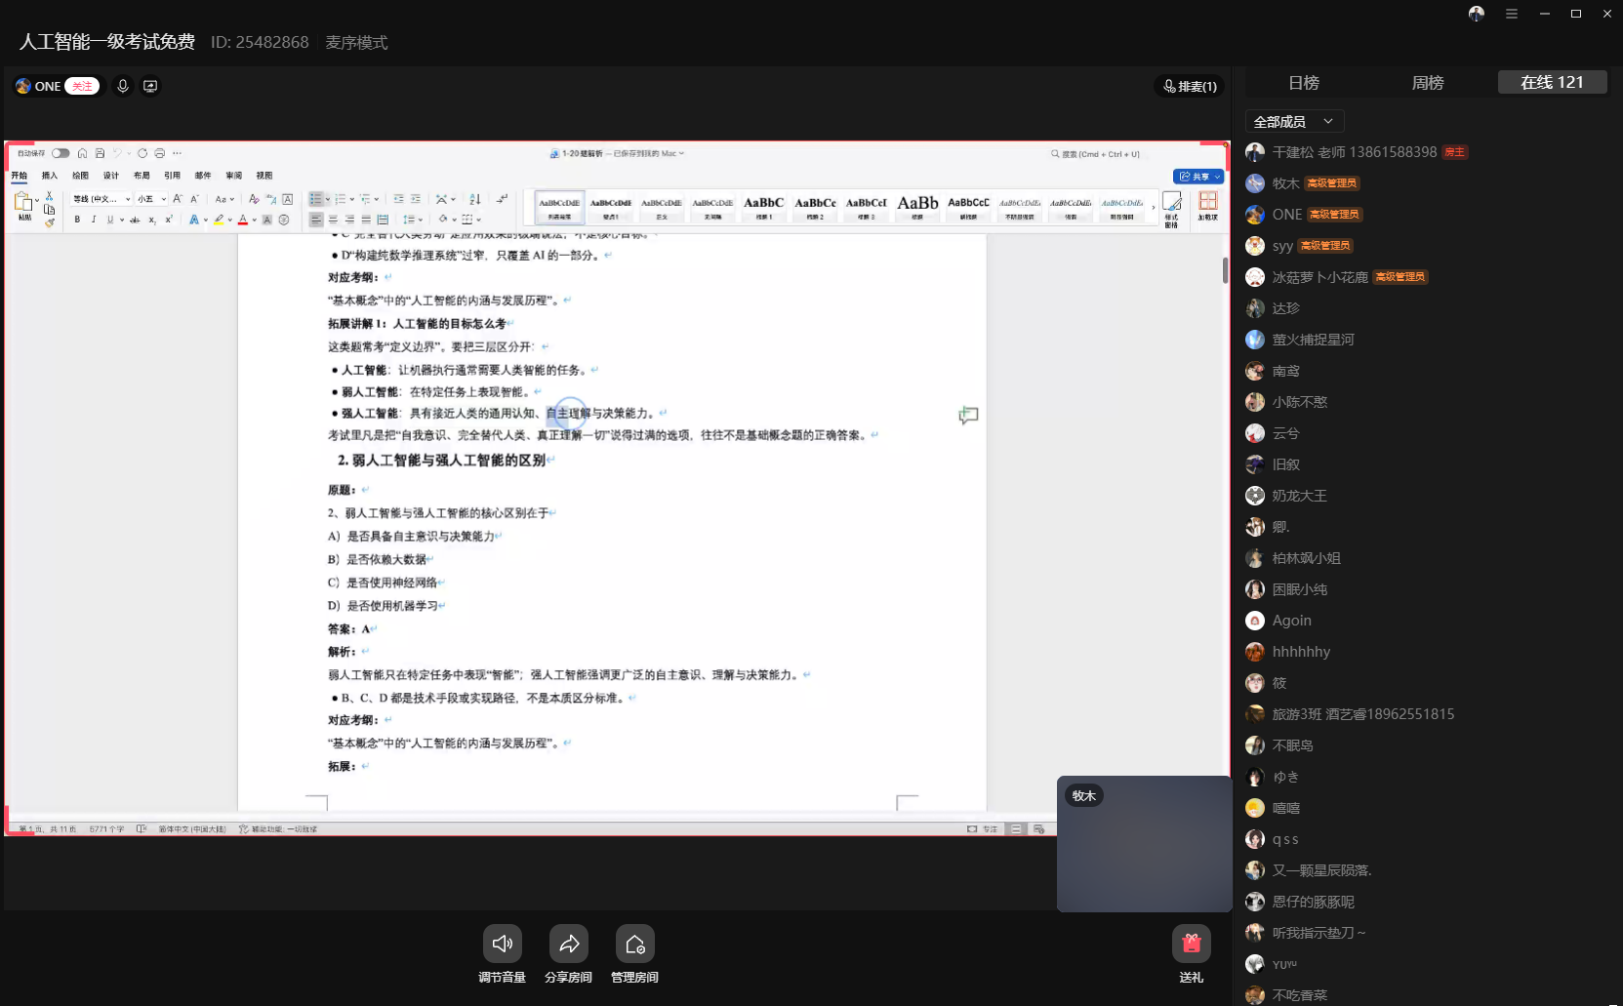Image resolution: width=1623 pixels, height=1006 pixels.
Task: Click the 分享房间 share room icon
Action: pyautogui.click(x=568, y=944)
